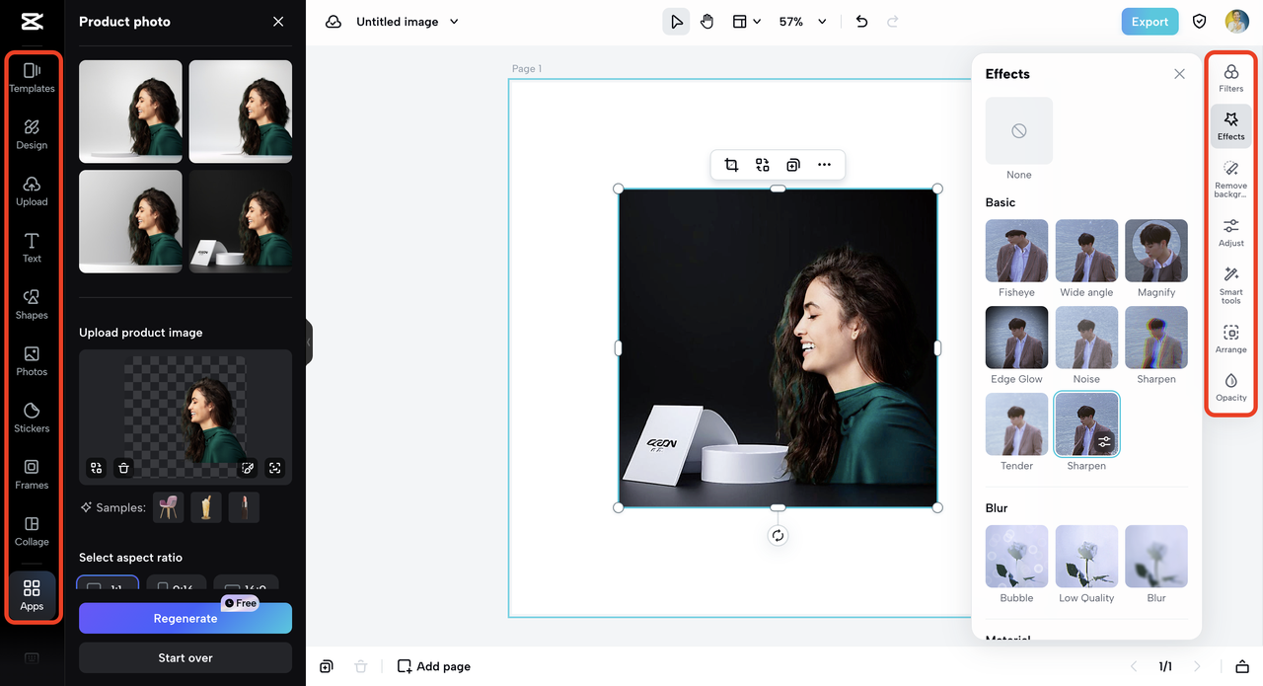Open the Apps sidebar panel
The image size is (1263, 686).
tap(32, 595)
